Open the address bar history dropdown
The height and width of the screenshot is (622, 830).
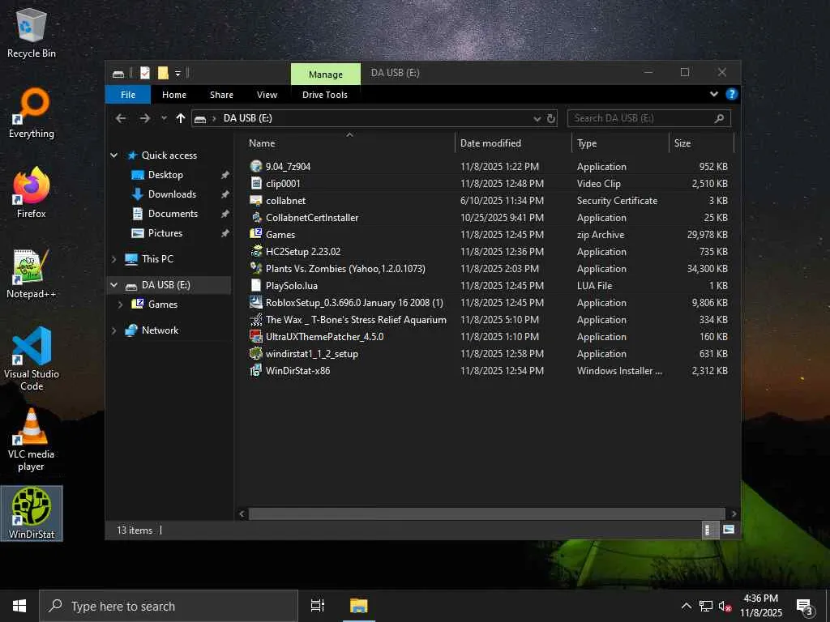(x=537, y=118)
